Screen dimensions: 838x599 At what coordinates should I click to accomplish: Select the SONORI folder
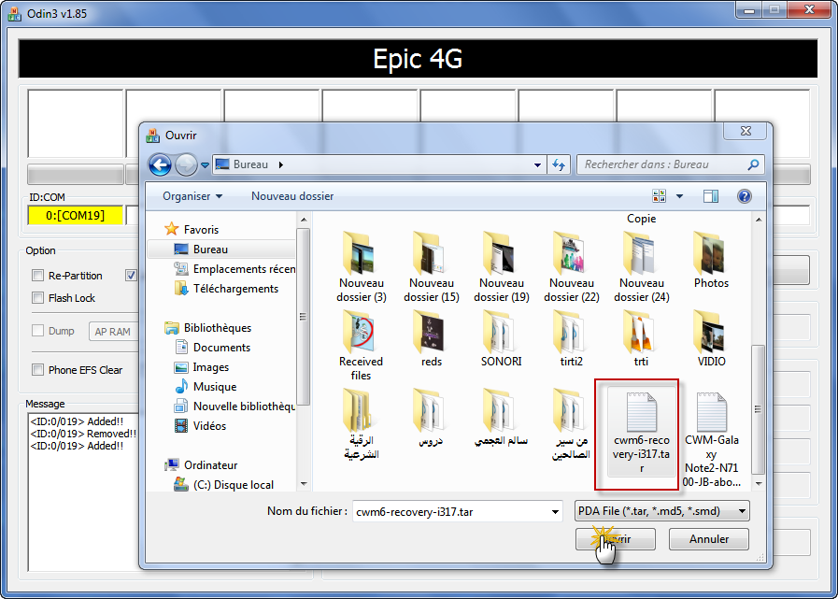[502, 338]
